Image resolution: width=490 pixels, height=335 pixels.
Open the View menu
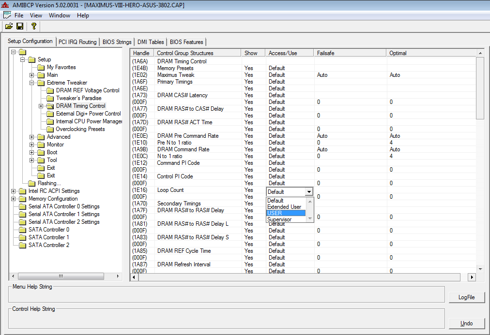point(36,15)
